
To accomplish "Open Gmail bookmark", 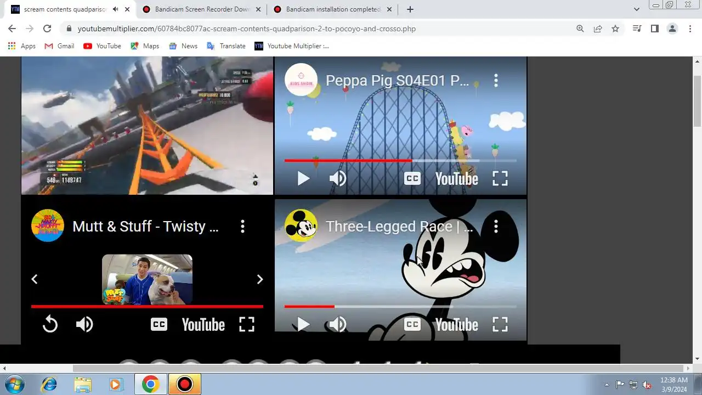I will [x=59, y=46].
